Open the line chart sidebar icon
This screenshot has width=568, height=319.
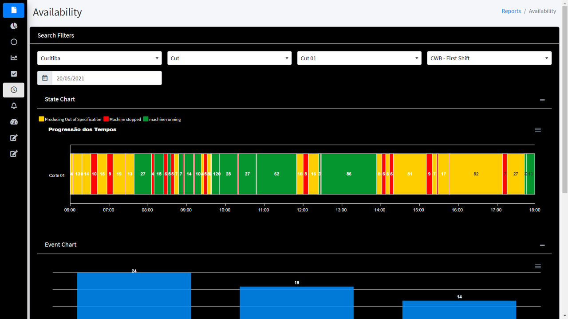pos(14,58)
